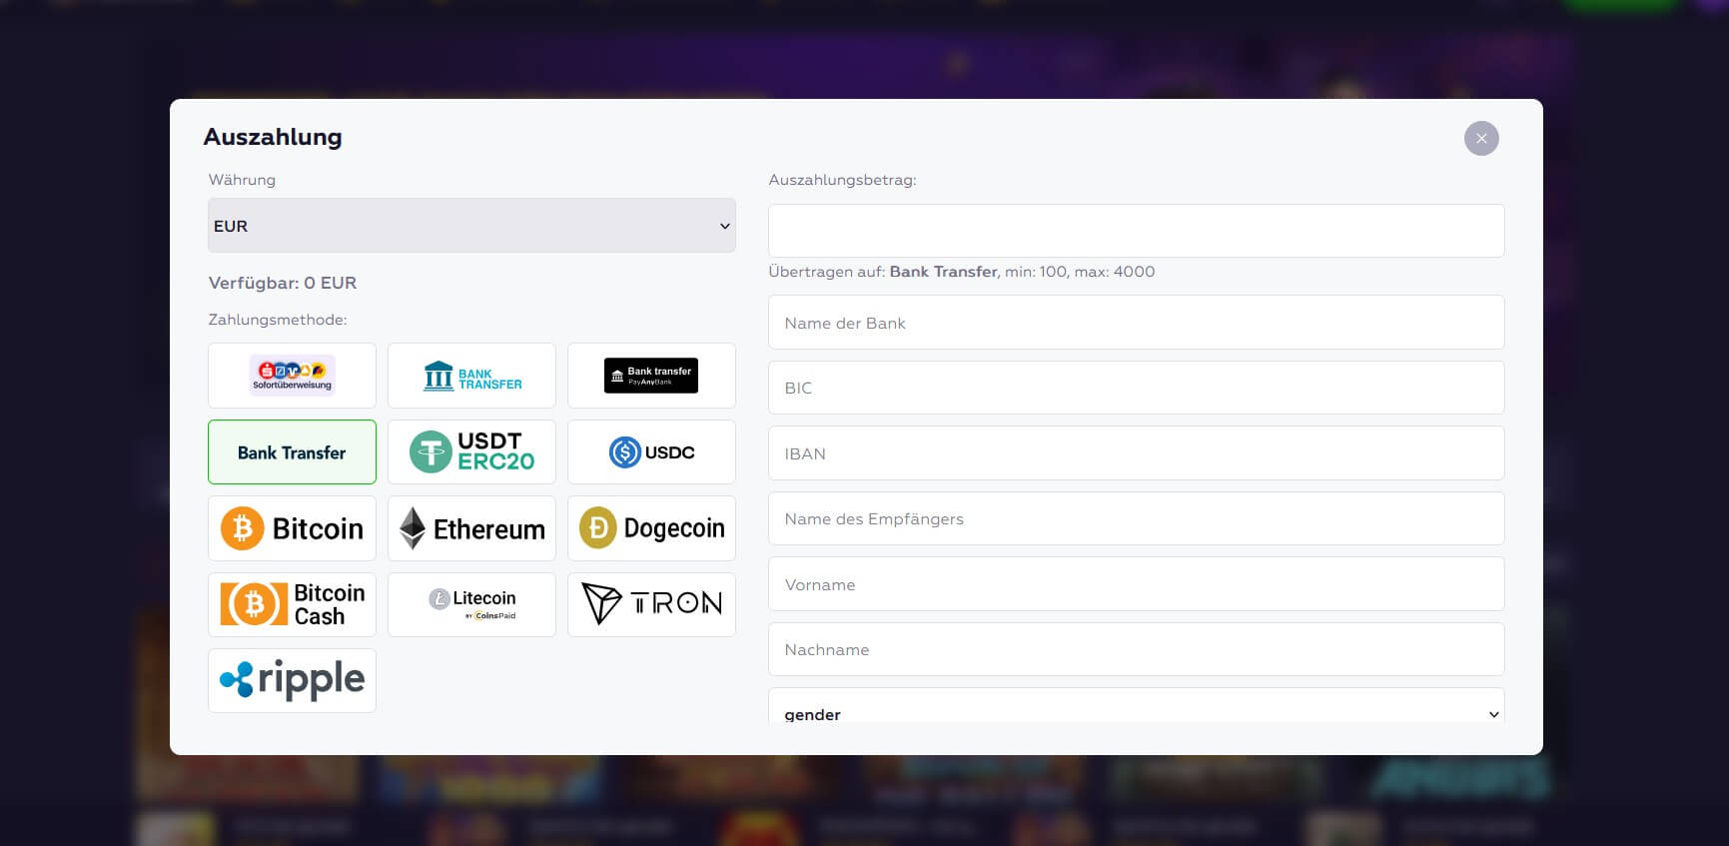Focus the IBAN input field
This screenshot has height=846, width=1729.
[x=1136, y=453]
